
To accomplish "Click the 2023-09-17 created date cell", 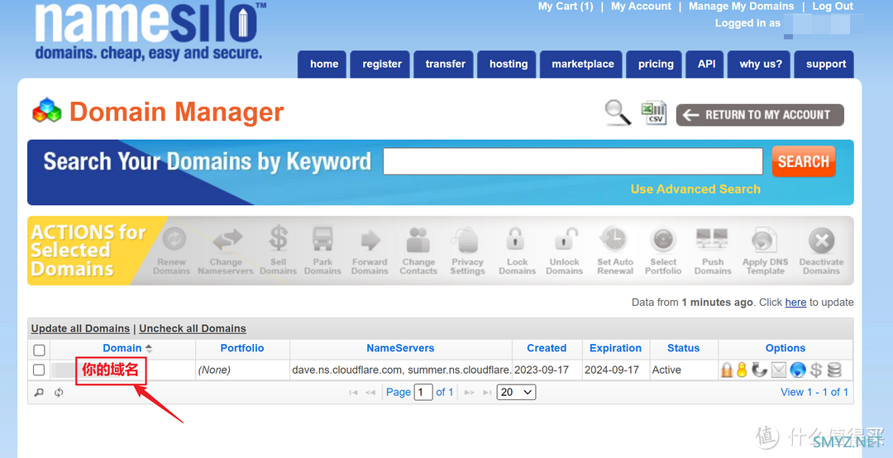I will 547,370.
